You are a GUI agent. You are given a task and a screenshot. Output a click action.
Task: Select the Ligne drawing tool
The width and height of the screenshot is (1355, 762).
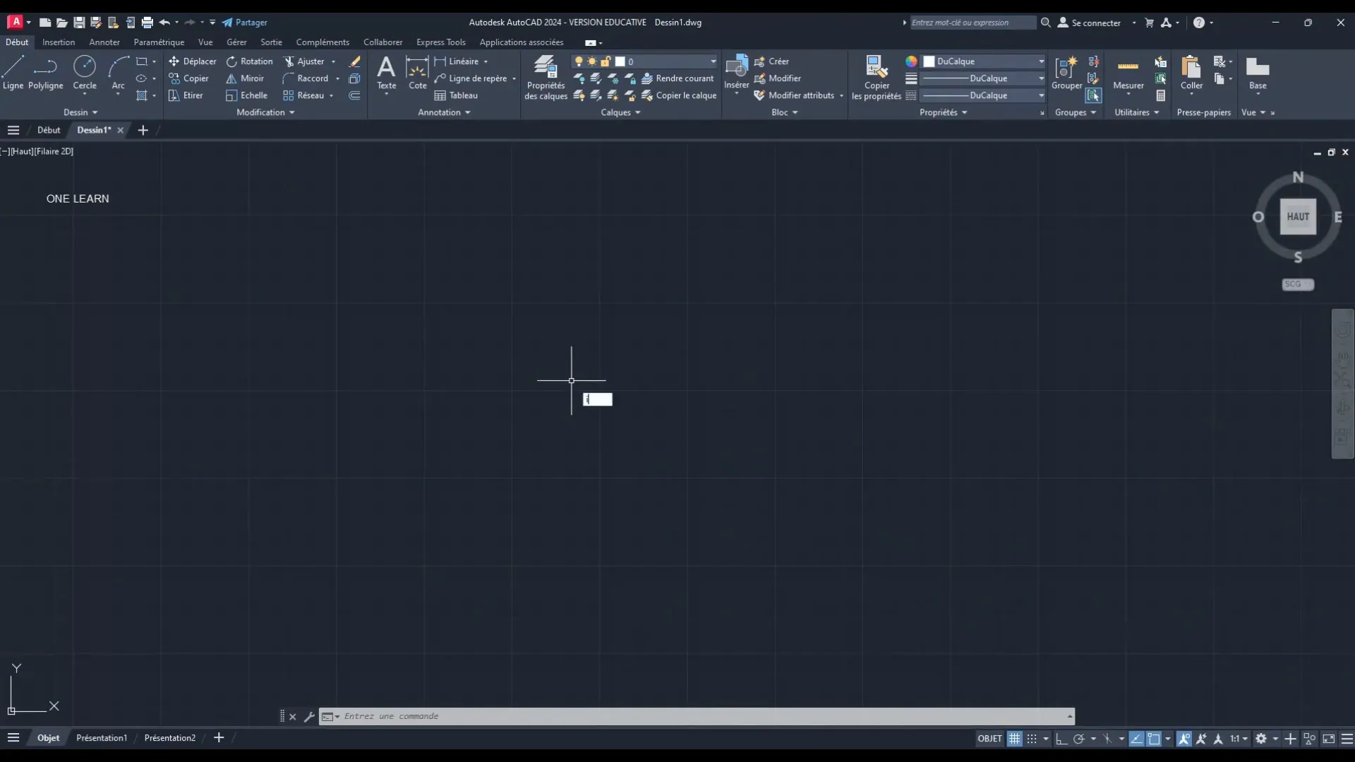click(13, 73)
